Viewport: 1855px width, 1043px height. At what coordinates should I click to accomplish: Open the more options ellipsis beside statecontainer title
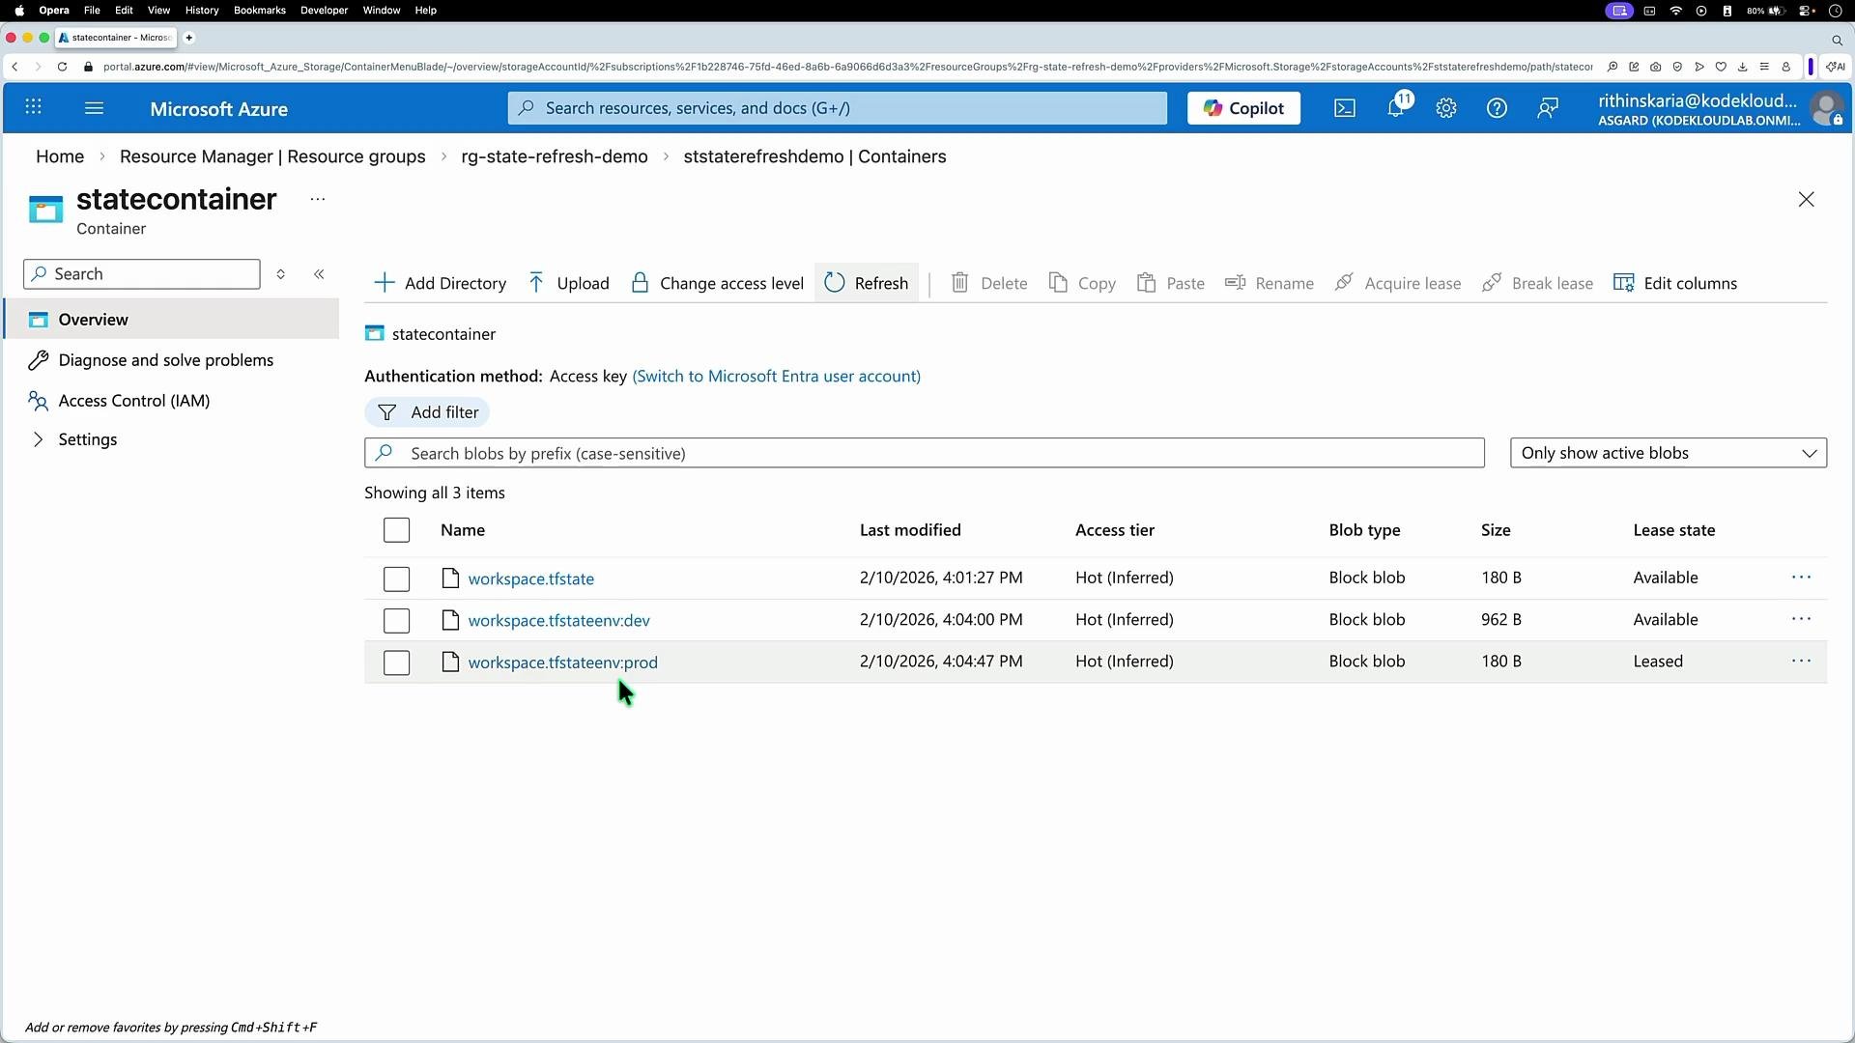pos(317,199)
